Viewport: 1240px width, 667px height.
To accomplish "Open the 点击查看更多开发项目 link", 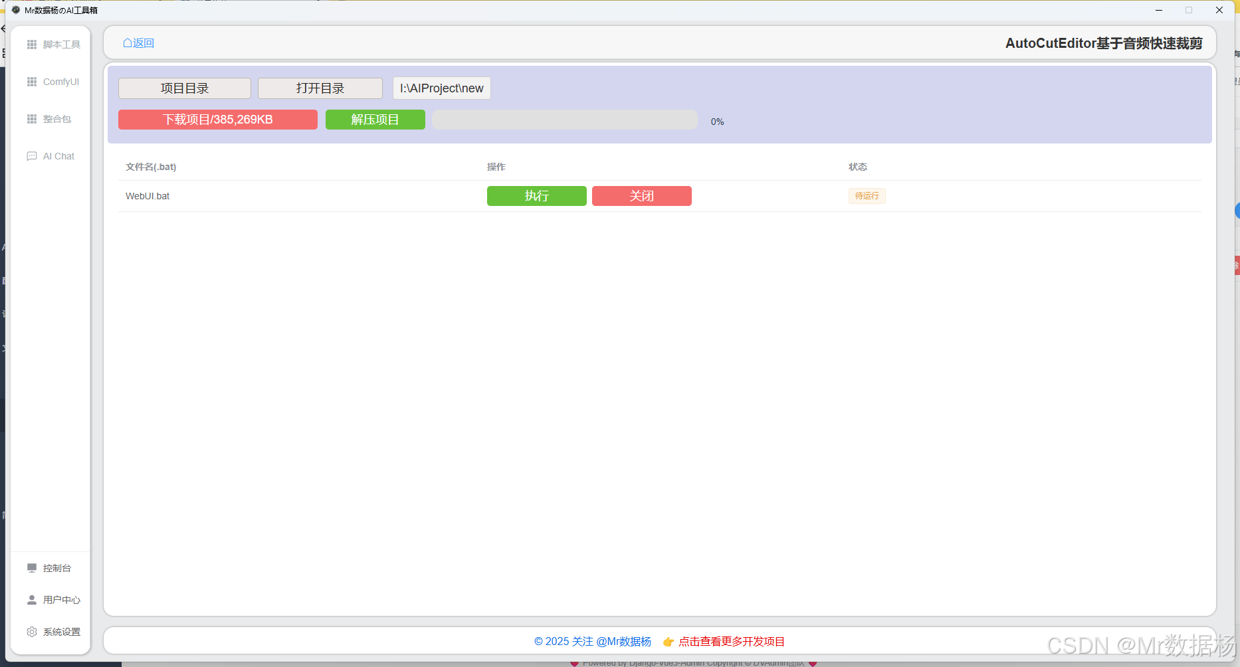I will pos(732,642).
